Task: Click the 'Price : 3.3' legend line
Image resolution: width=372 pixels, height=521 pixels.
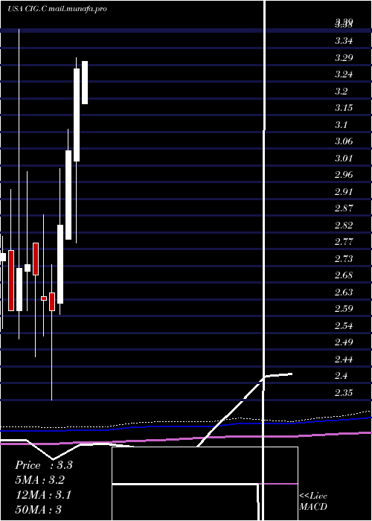Action: pyautogui.click(x=43, y=465)
